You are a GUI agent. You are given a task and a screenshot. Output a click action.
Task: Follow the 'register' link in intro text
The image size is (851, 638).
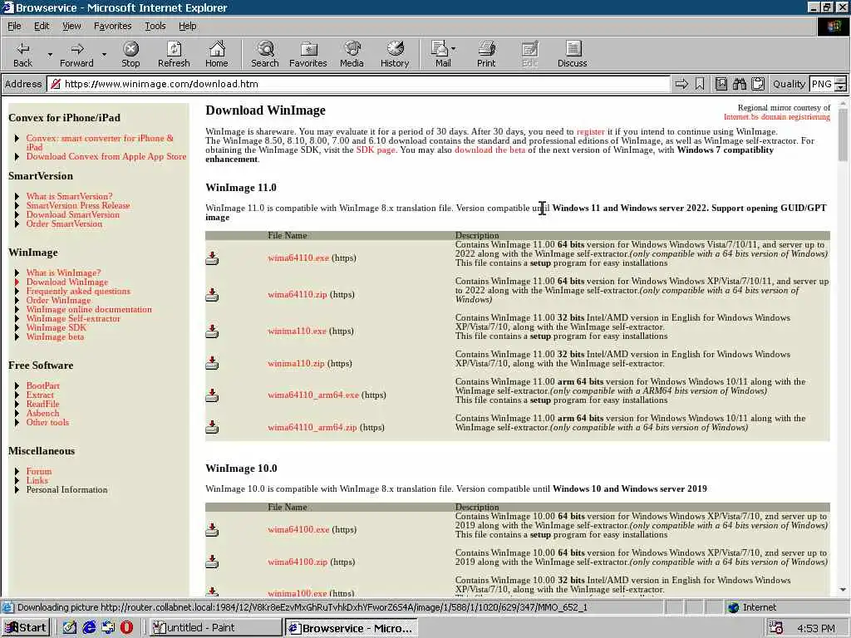(591, 131)
